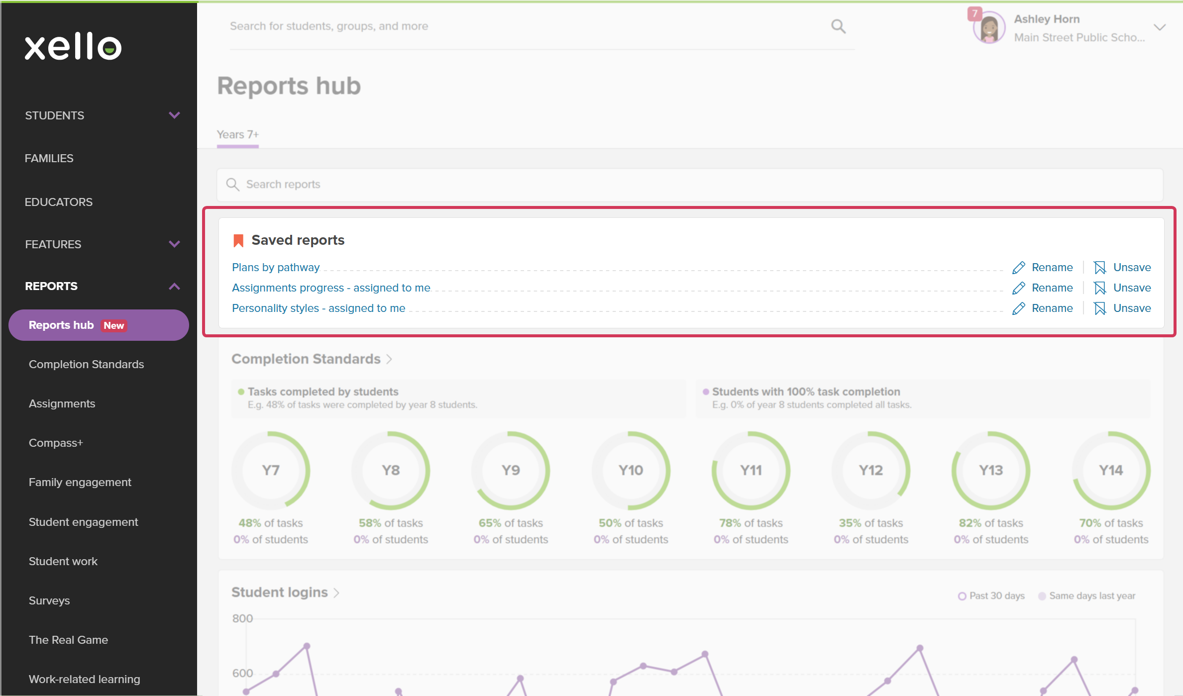Screen dimensions: 1183x696
Task: Click the Saved reports bookmark icon
Action: tap(238, 241)
